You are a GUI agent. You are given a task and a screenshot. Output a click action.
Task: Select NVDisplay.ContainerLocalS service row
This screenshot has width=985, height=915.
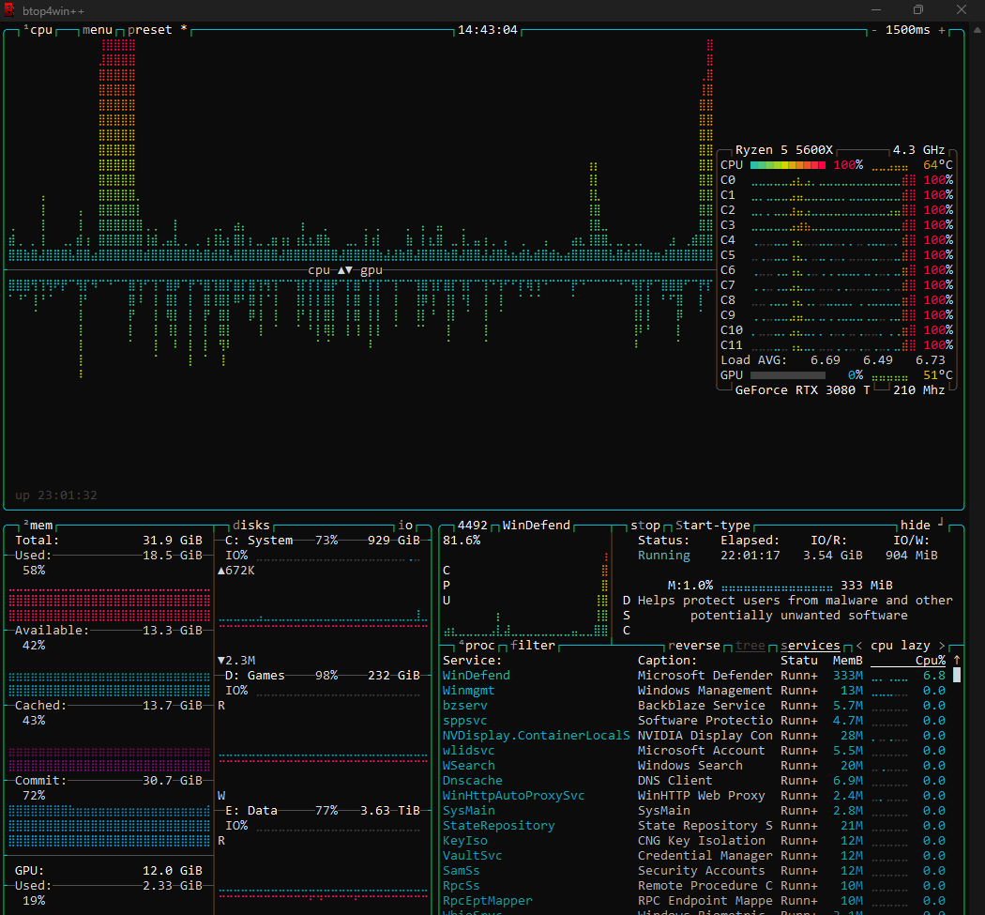pos(693,736)
